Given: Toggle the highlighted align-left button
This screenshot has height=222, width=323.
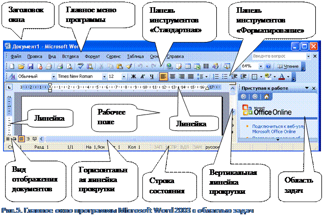Looking at the screenshot, I should [163, 77].
